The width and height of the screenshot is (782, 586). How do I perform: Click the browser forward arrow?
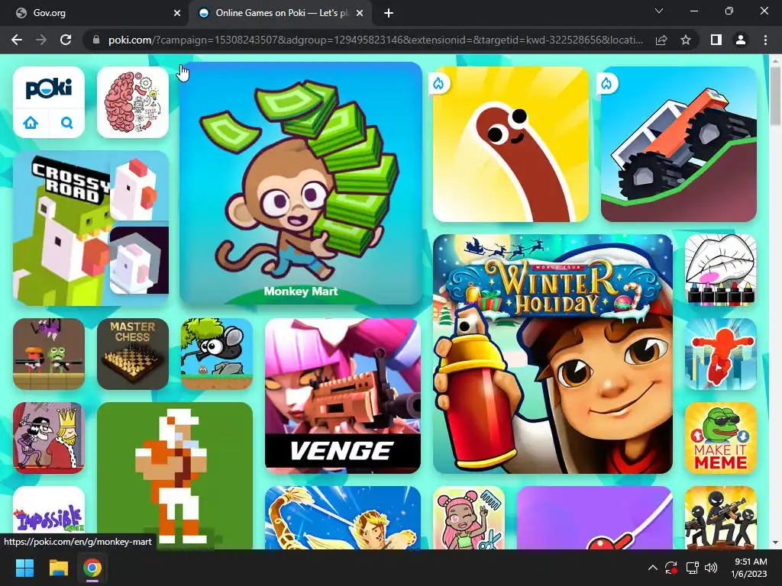(x=41, y=40)
